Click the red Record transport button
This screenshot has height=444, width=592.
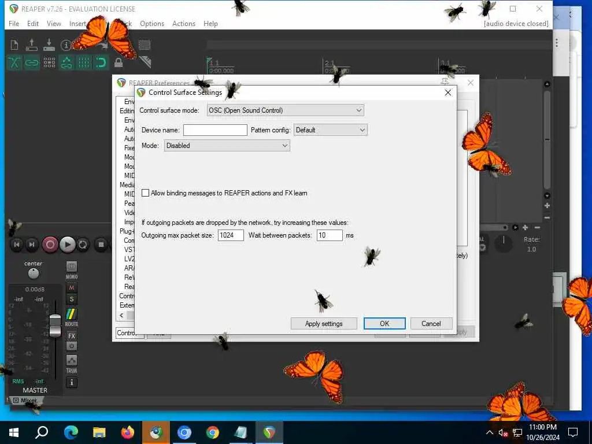(x=50, y=245)
